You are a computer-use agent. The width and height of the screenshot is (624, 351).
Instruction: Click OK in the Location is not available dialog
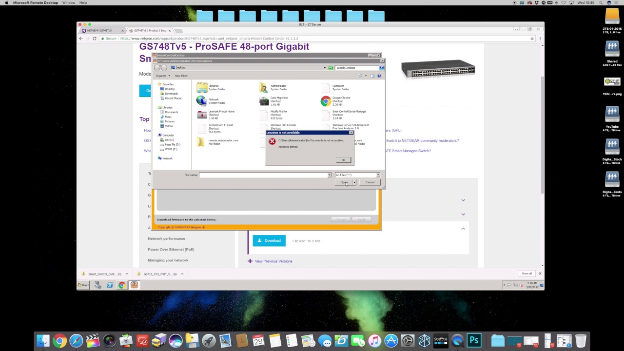click(x=343, y=160)
